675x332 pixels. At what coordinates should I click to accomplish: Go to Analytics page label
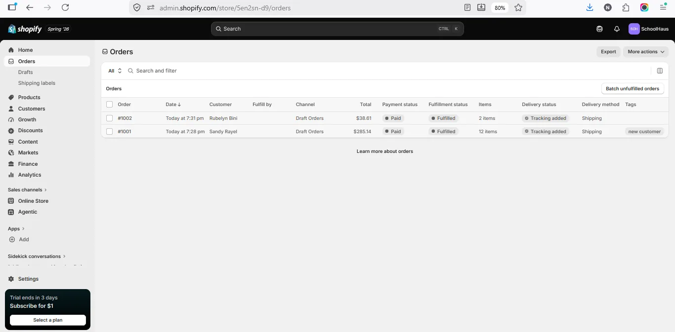click(x=30, y=175)
